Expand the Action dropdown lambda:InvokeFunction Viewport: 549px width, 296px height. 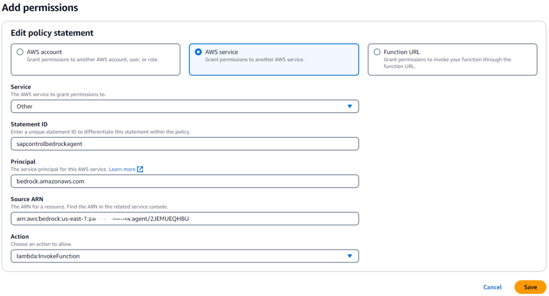point(184,256)
